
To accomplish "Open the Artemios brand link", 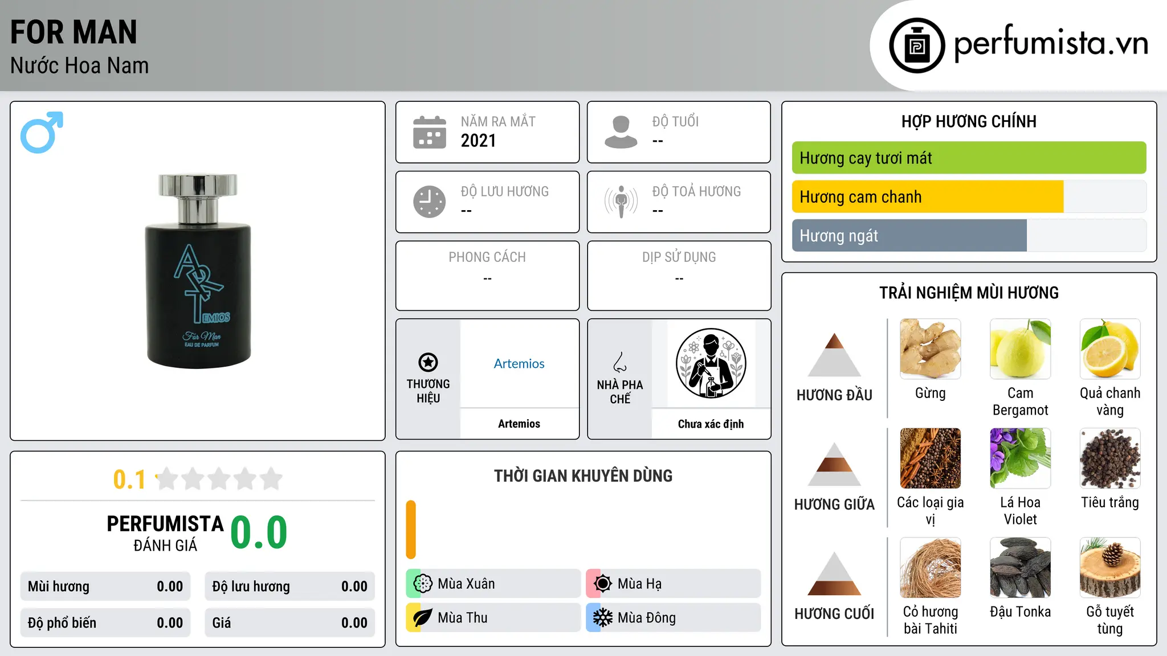I will 519,363.
